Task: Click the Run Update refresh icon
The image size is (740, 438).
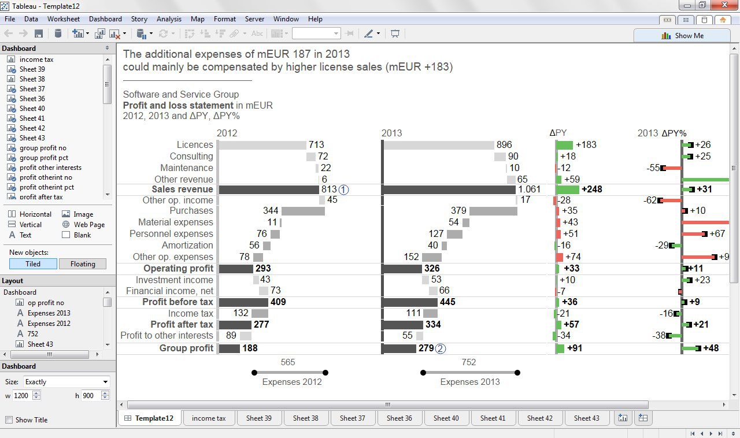Action: 163,34
